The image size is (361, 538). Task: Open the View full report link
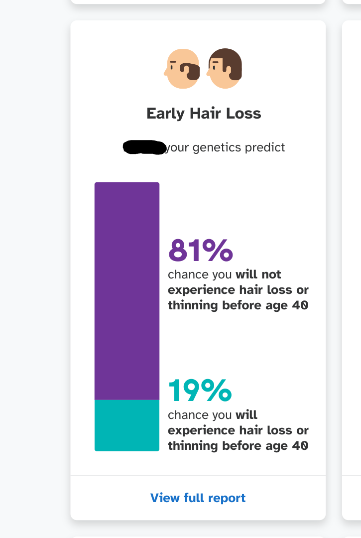198,498
